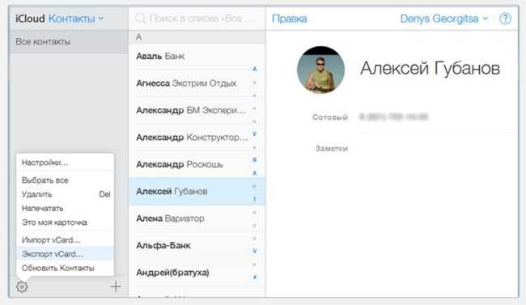
Task: Click the Заметки notes field label
Action: point(332,148)
